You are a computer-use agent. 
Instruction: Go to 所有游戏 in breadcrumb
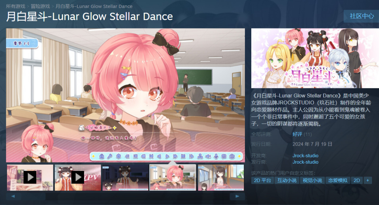click(15, 6)
